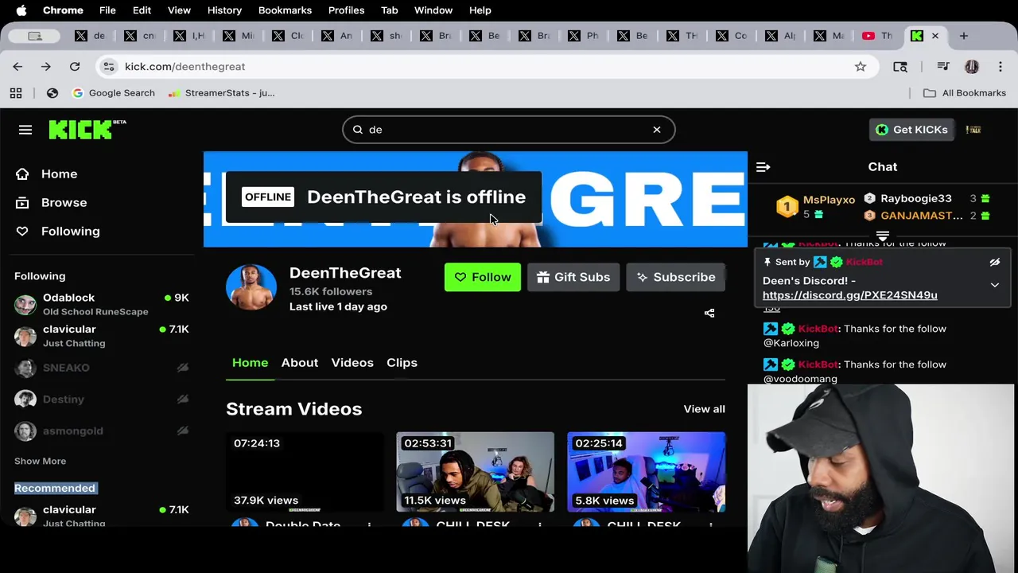
Task: Collapse the chat panel with the arrow icon
Action: coord(763,167)
